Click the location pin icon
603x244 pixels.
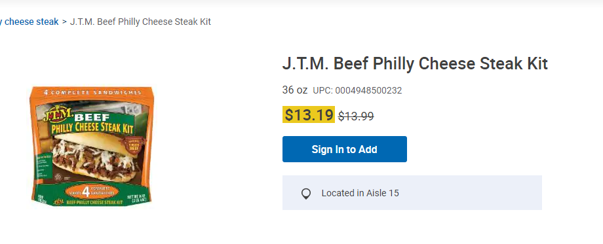tap(305, 194)
